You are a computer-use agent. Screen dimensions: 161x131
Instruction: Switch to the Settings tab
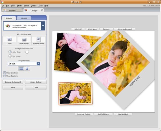[x=9, y=18]
